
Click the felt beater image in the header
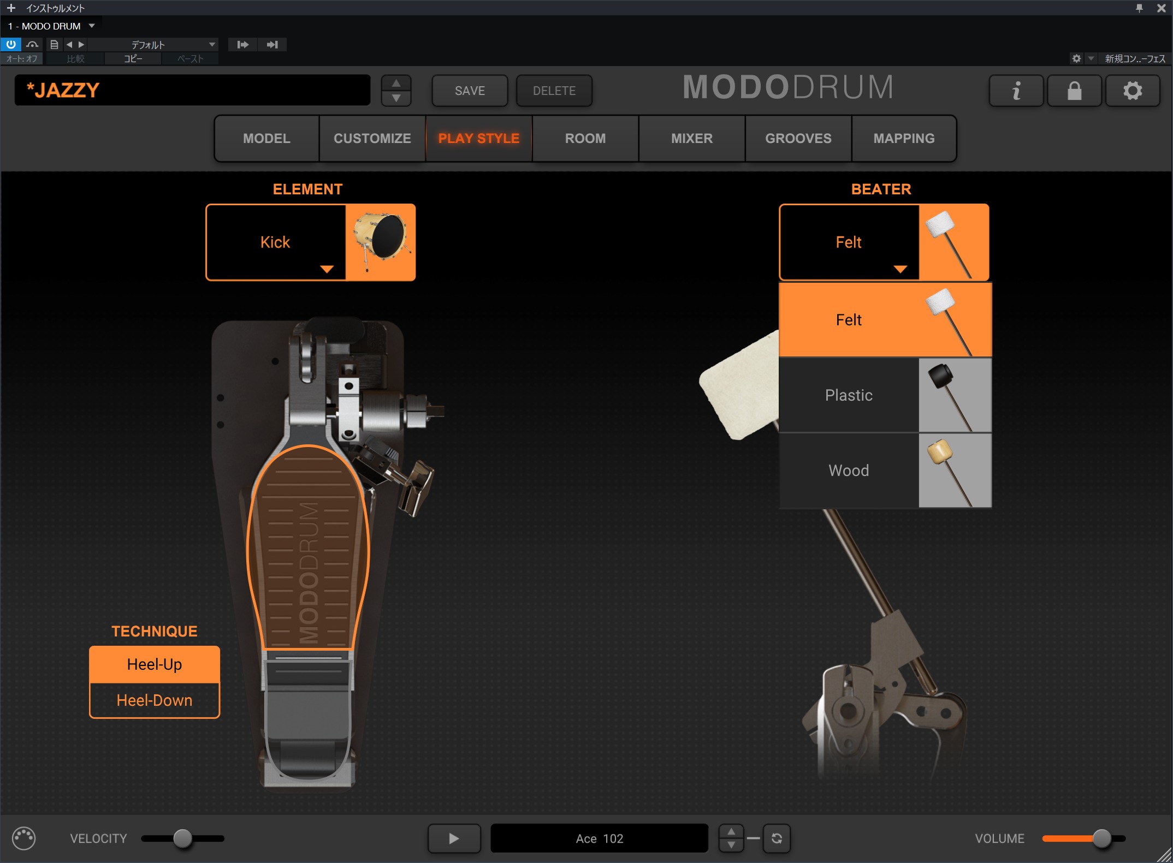click(953, 242)
